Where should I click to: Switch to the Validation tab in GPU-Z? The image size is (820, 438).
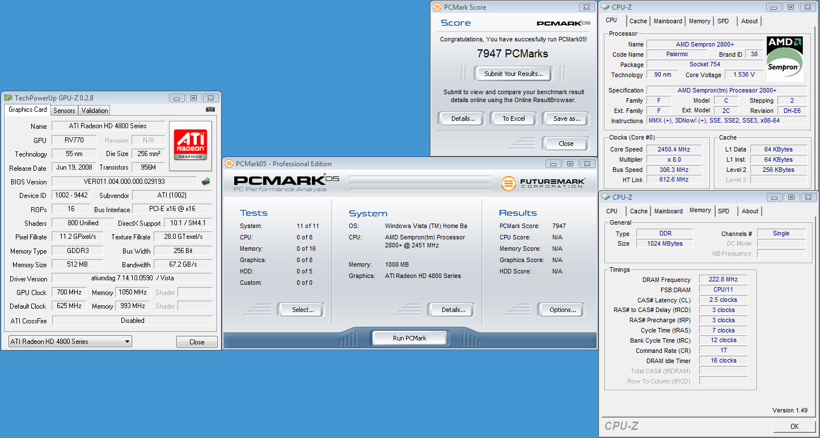(94, 111)
